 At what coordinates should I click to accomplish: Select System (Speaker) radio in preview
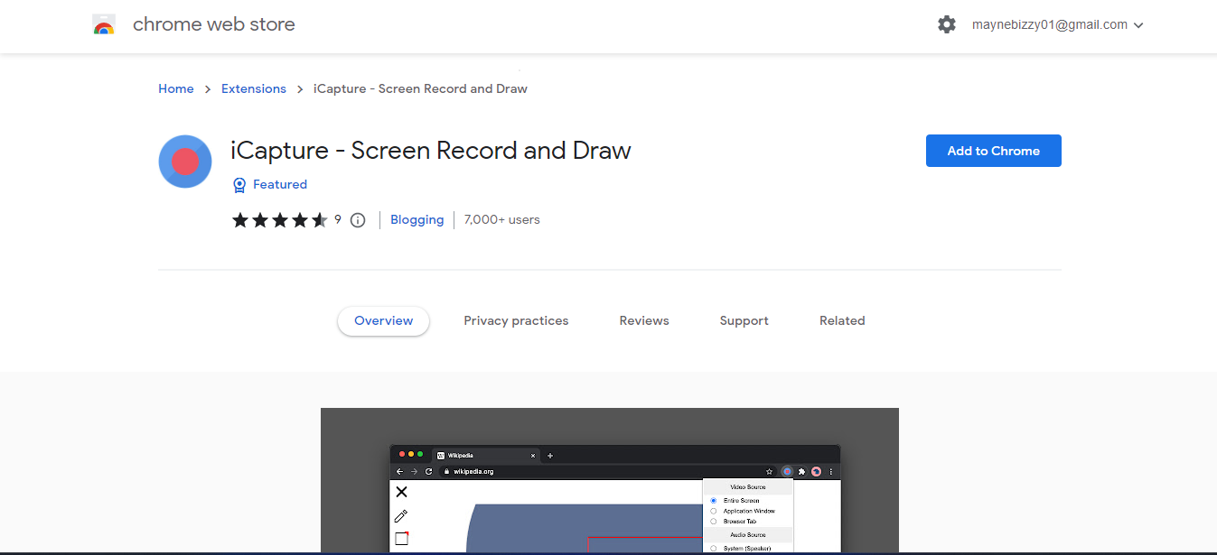pyautogui.click(x=713, y=549)
